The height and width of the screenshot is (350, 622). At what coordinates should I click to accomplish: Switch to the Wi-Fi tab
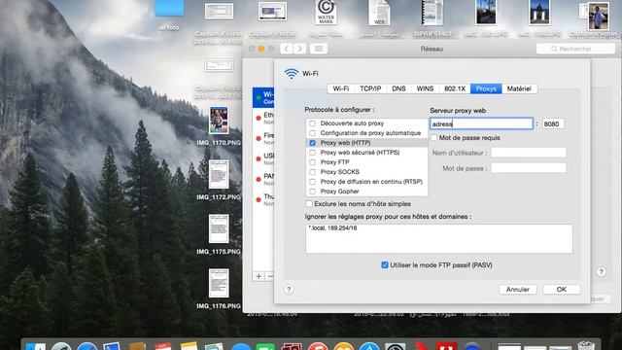point(341,88)
